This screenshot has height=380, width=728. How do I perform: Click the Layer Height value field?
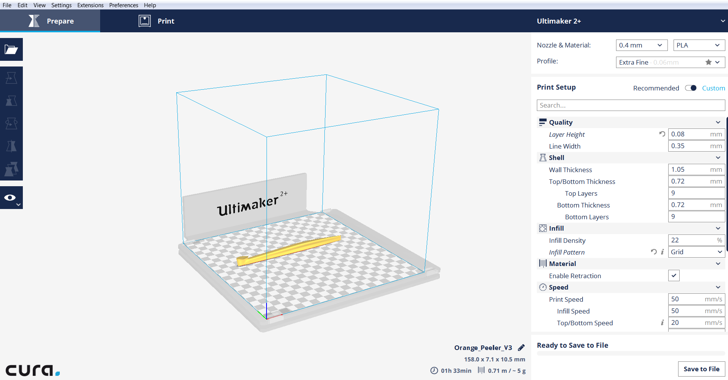point(696,134)
